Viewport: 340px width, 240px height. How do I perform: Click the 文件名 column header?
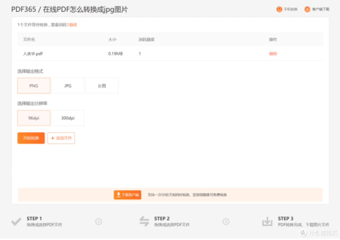(29, 39)
